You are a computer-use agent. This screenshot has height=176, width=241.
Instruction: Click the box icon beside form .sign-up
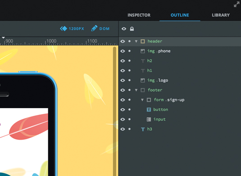pyautogui.click(x=149, y=100)
